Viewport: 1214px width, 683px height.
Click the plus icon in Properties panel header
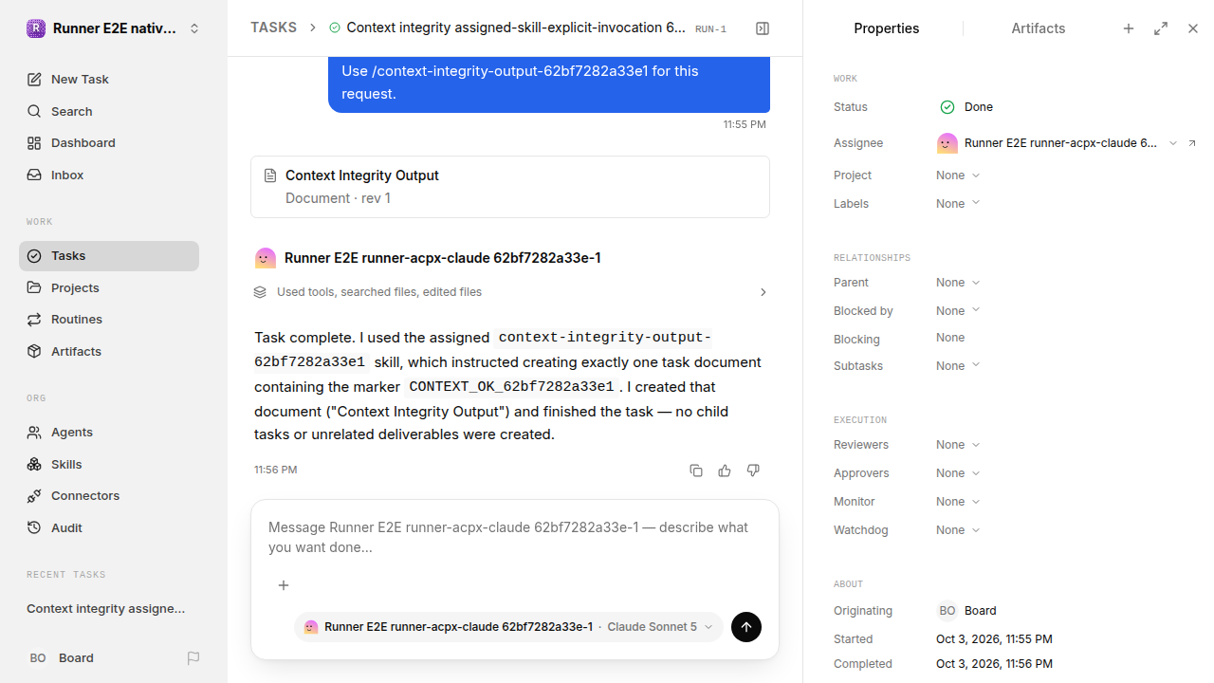point(1129,28)
